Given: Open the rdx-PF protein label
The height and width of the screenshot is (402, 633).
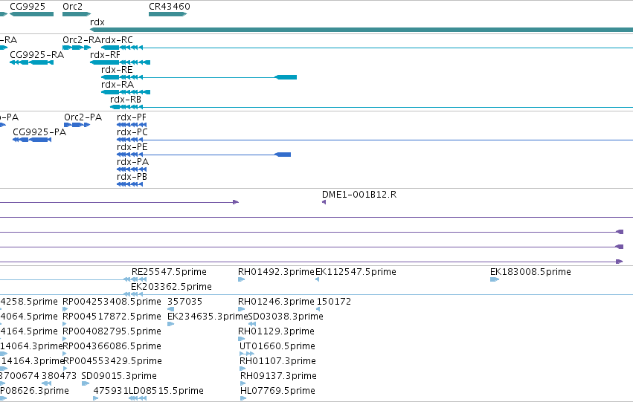Looking at the screenshot, I should click(x=132, y=117).
